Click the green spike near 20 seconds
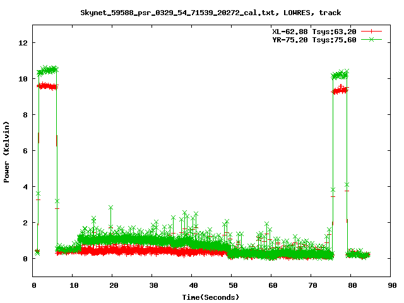This screenshot has width=404, height=303. pyautogui.click(x=111, y=208)
